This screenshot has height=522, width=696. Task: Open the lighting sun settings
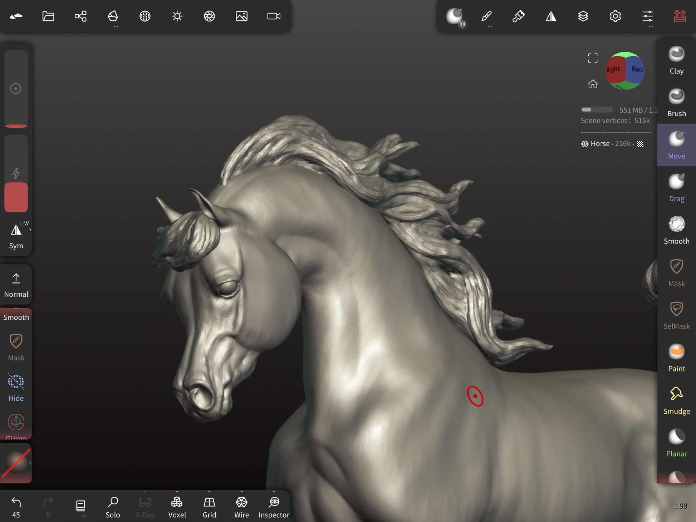coord(177,16)
